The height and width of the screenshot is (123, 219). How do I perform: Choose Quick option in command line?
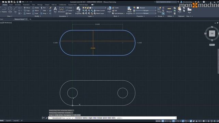pyautogui.click(x=105, y=118)
